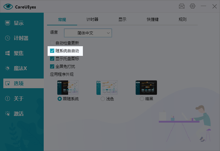Select the 暗黑 appearance radio
The image size is (220, 151).
pos(142,99)
